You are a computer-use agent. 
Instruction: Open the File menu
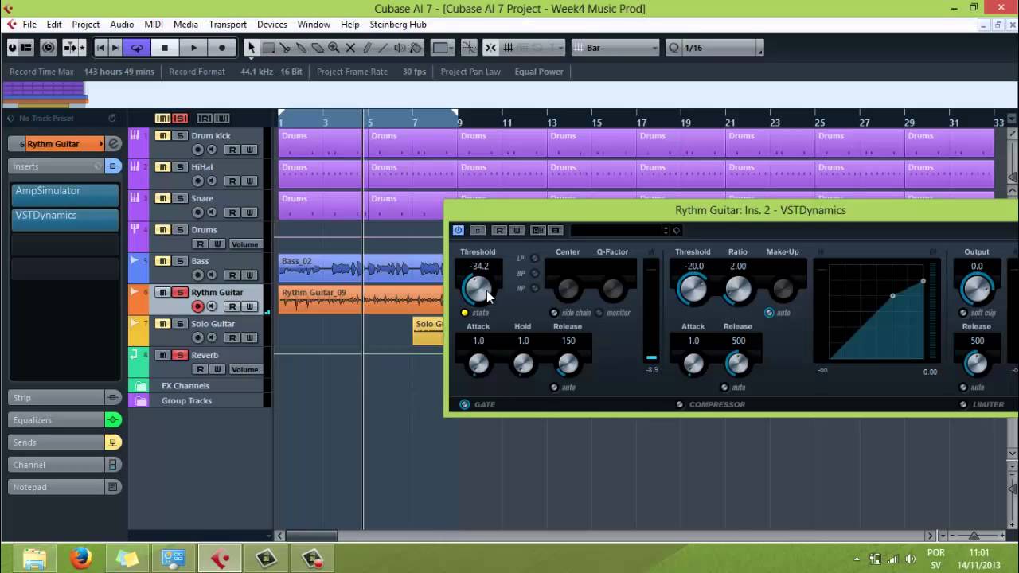click(29, 25)
